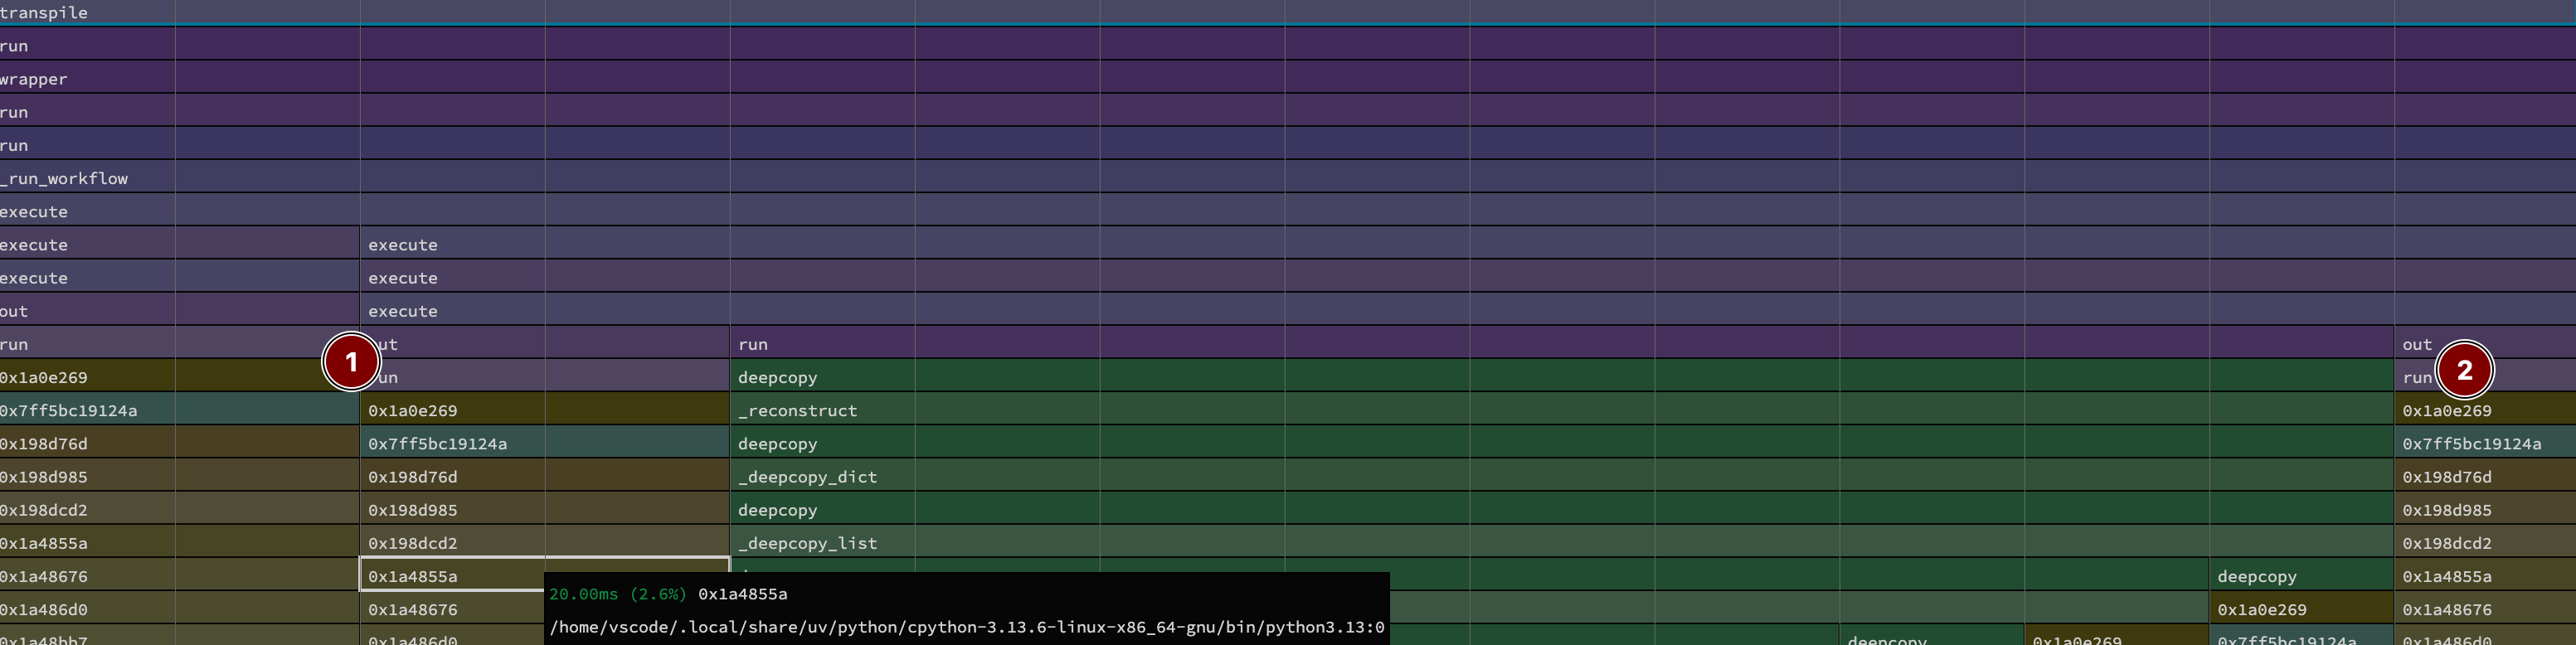The image size is (2576, 645).
Task: Select the wrapper frame in the flamegraph
Action: click(1288, 79)
